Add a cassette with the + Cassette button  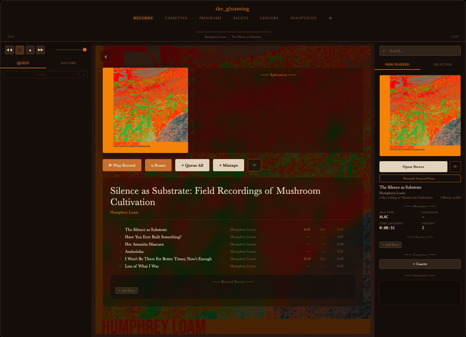coord(420,264)
